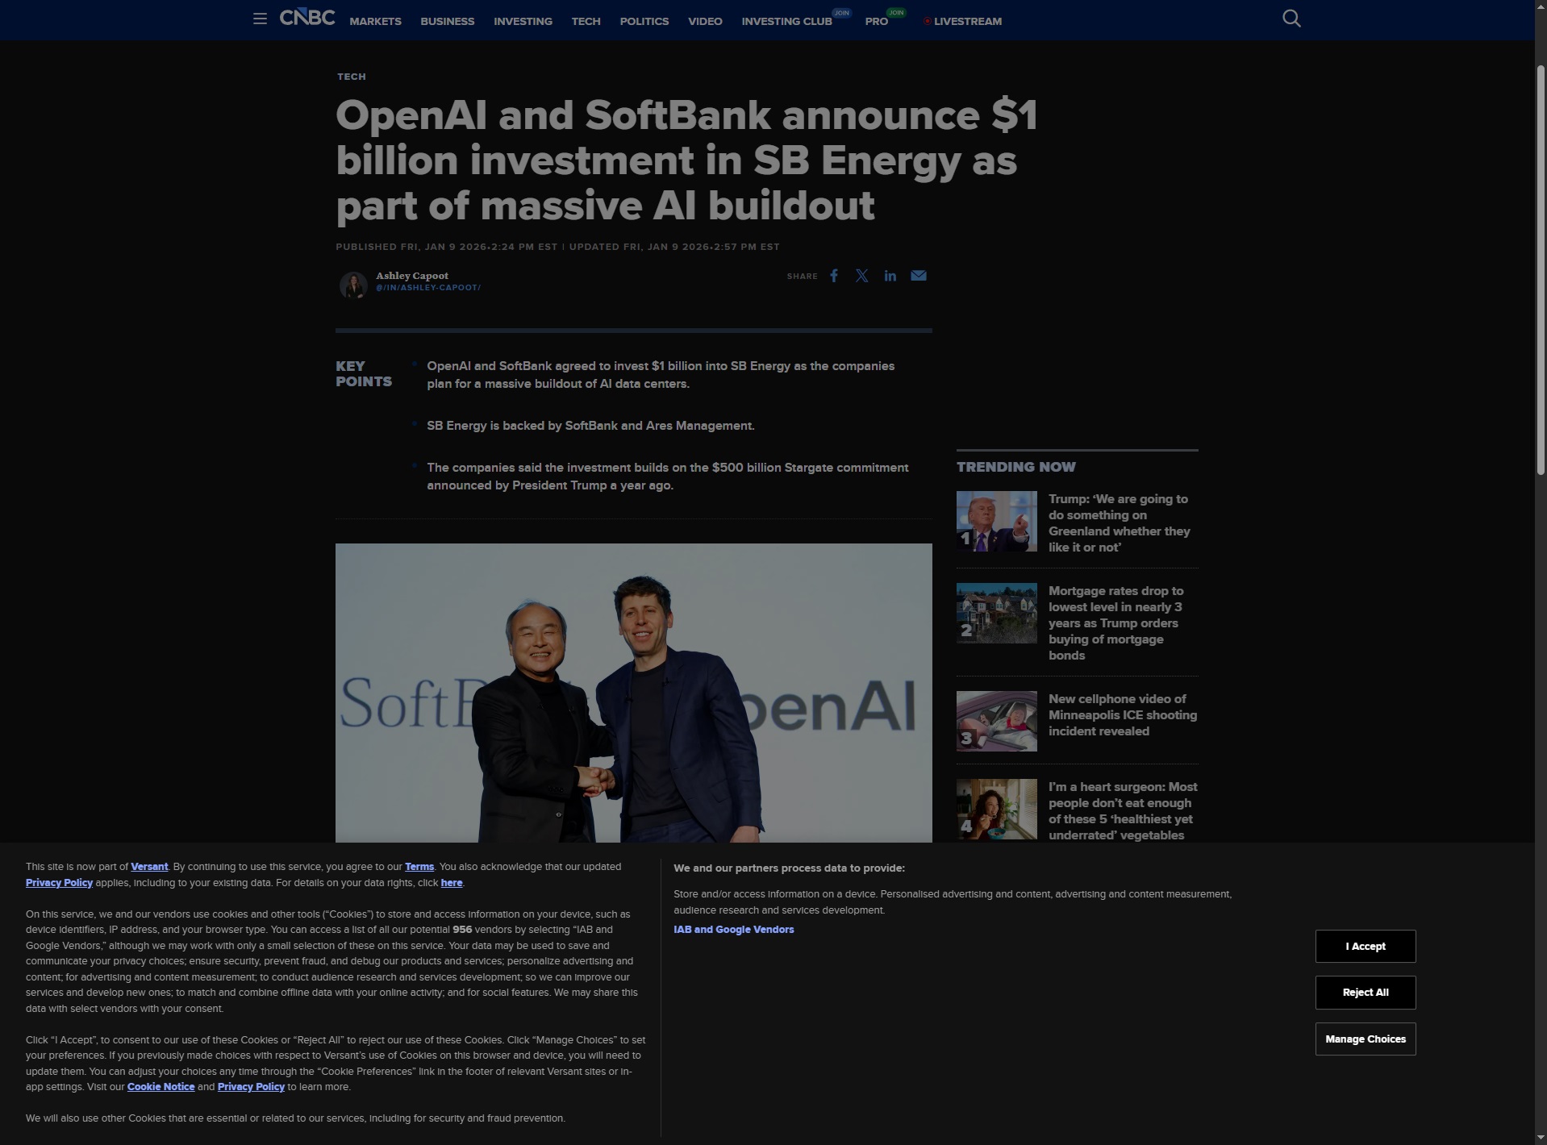The image size is (1547, 1145).
Task: Click key point about Ares Management
Action: 590,426
